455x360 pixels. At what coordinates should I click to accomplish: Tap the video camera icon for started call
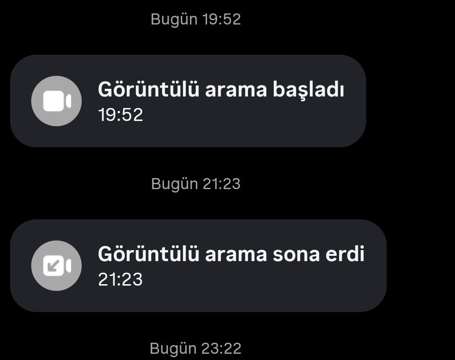click(57, 101)
